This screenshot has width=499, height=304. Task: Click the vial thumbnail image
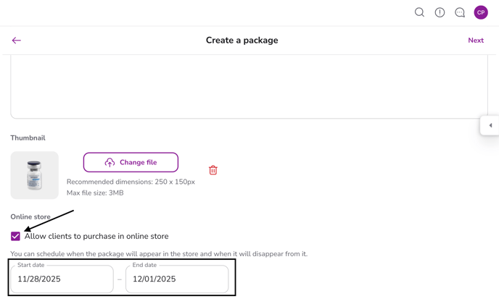[x=34, y=175]
